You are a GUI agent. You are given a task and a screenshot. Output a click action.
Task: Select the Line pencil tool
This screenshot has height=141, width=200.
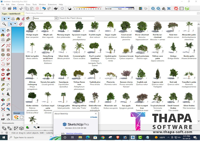(x=3, y=45)
